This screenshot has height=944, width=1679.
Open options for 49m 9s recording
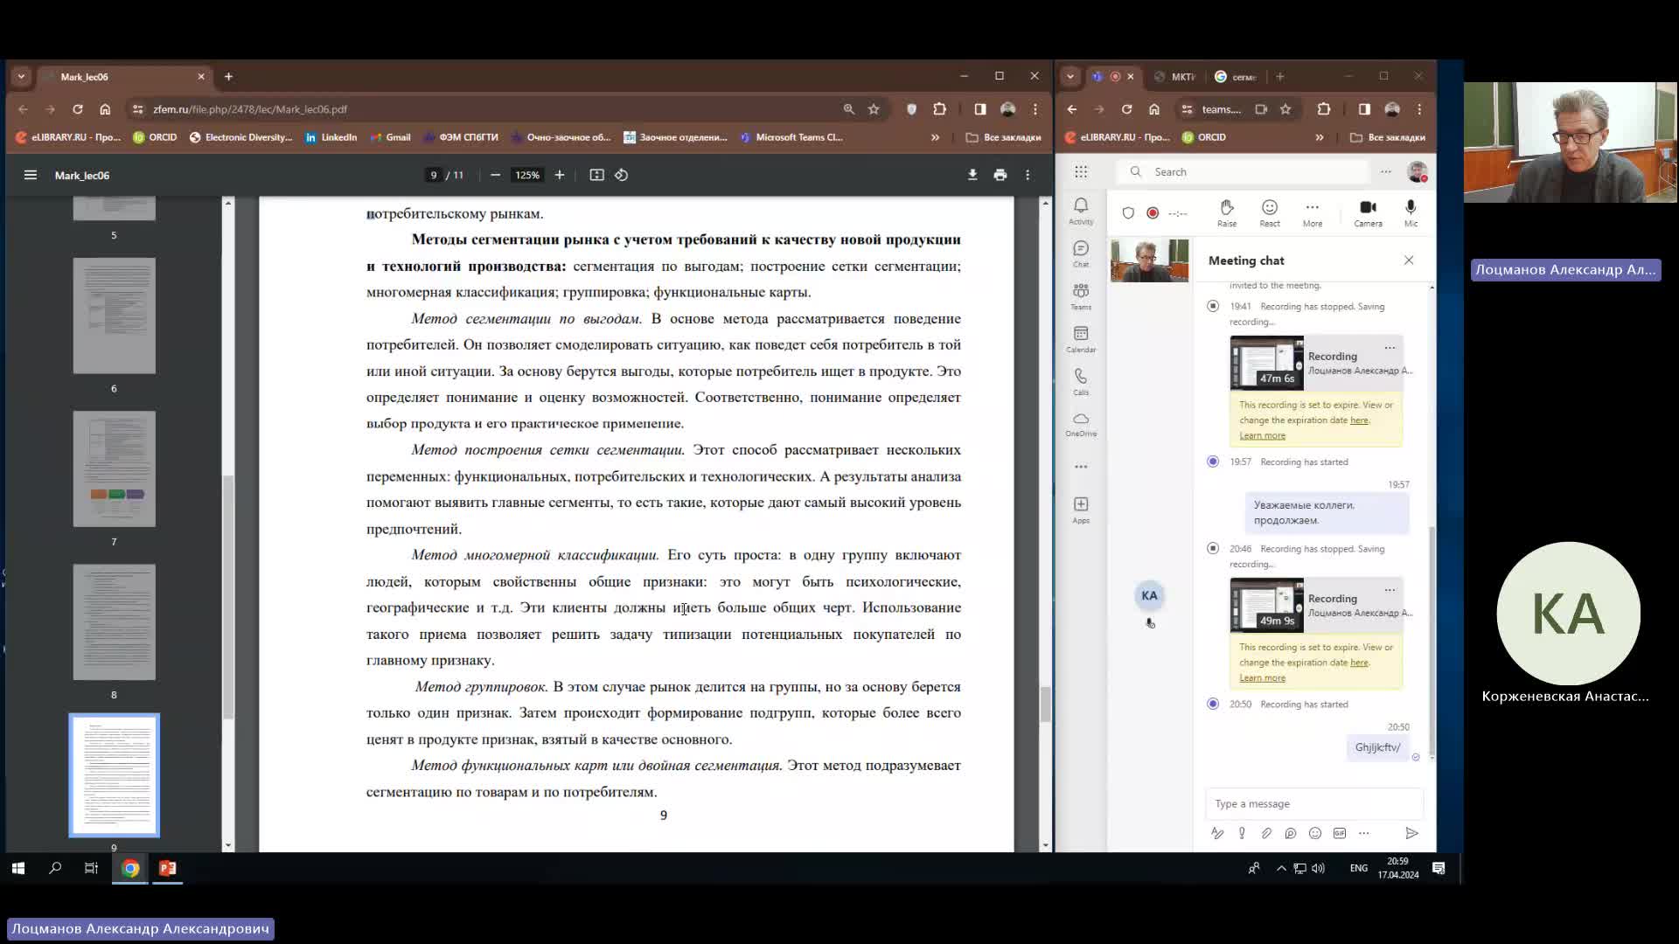point(1390,590)
